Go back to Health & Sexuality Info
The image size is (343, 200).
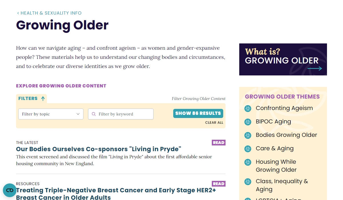click(x=49, y=13)
